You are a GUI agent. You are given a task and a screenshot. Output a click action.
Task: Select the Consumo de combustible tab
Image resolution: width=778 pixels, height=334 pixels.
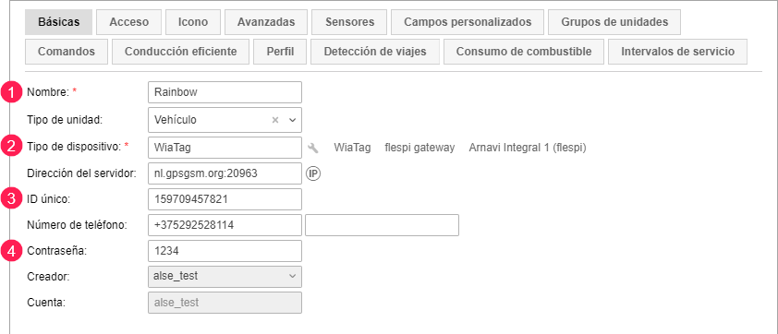(x=524, y=52)
